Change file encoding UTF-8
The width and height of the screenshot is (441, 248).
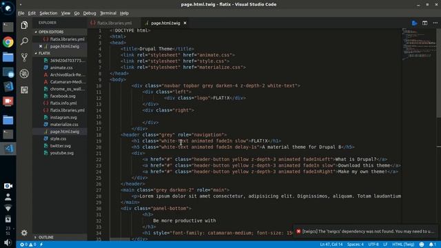pos(373,245)
